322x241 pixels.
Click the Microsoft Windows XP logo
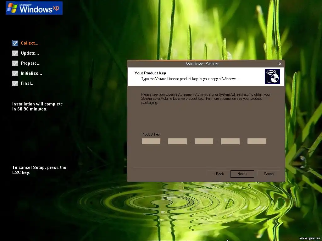34,8
